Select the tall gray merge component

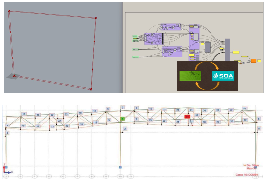click(x=227, y=50)
